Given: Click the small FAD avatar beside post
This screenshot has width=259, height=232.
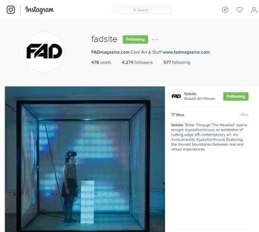Looking at the screenshot, I should pyautogui.click(x=176, y=96).
